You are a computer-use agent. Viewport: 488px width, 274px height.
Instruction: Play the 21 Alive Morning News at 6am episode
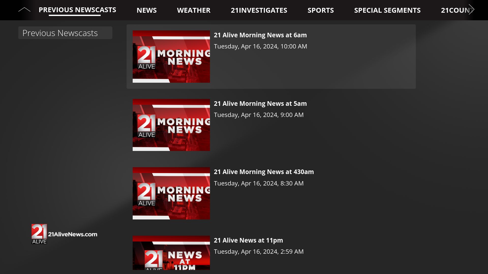coord(260,35)
